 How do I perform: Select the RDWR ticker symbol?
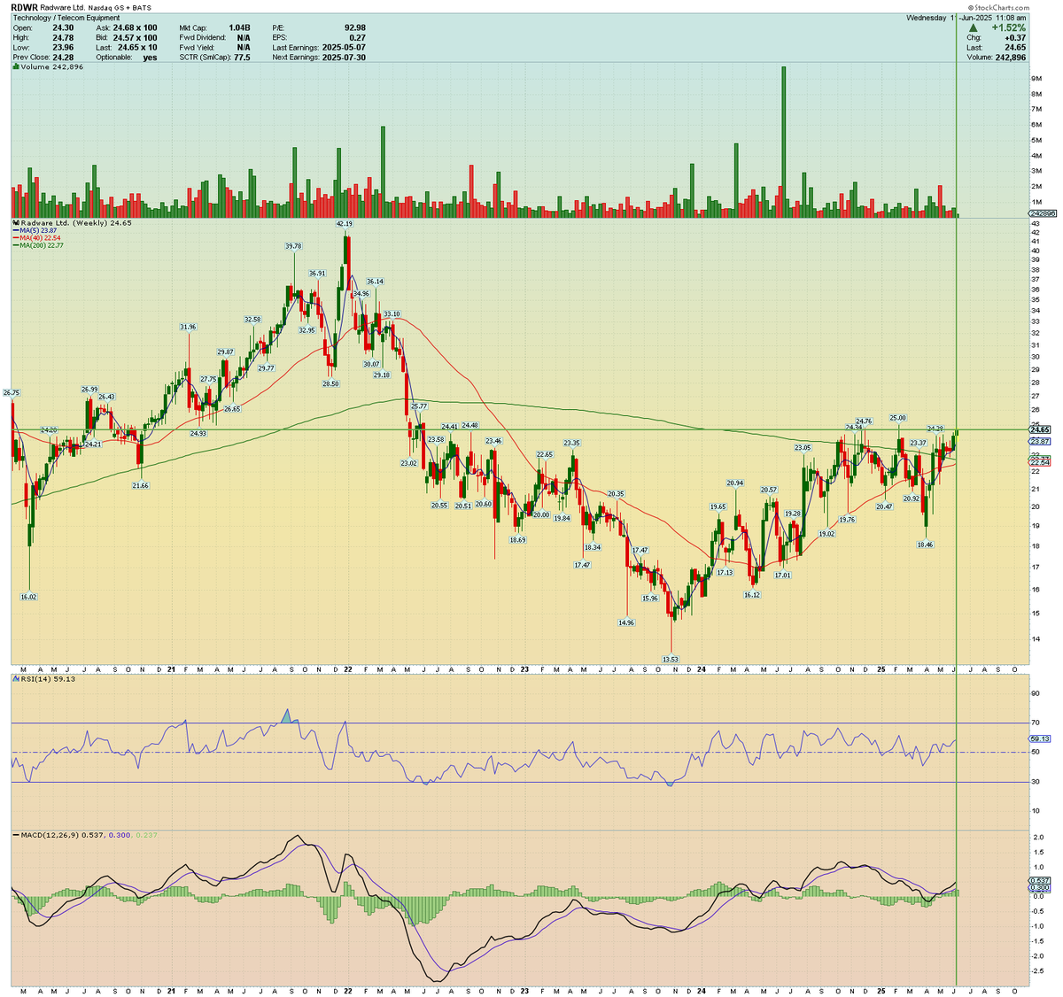[x=25, y=7]
